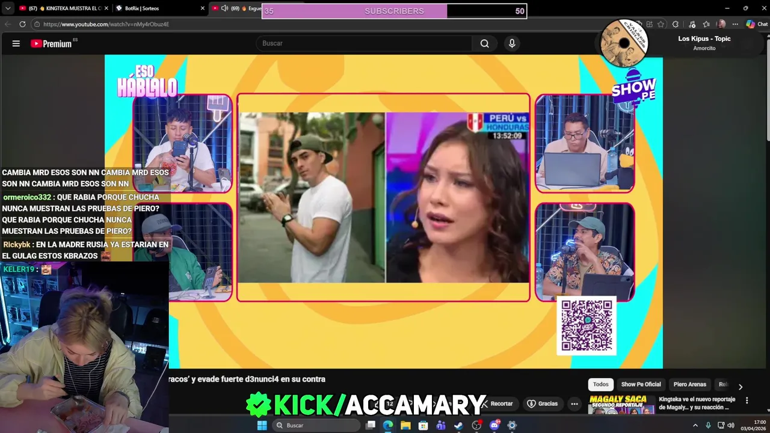Viewport: 770px width, 433px height.
Task: Open the 'Kingteka ve el nuevo reportaje' video title
Action: [698, 403]
